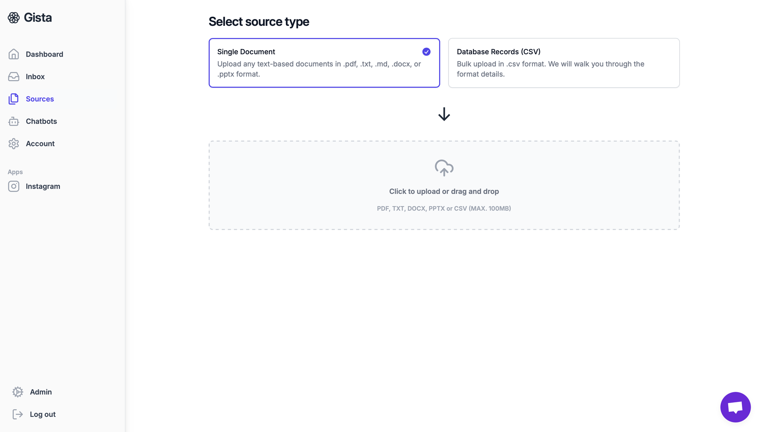Click the Instagram app icon

pyautogui.click(x=14, y=186)
